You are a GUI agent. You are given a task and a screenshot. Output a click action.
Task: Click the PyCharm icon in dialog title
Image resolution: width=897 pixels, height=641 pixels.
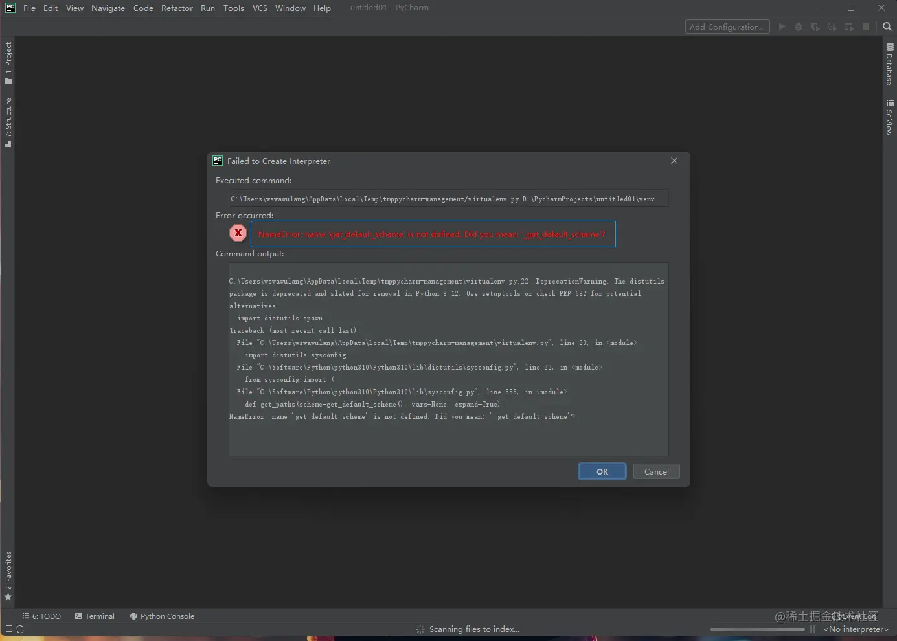click(218, 161)
